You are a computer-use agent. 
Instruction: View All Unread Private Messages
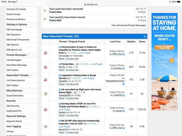click(x=129, y=25)
